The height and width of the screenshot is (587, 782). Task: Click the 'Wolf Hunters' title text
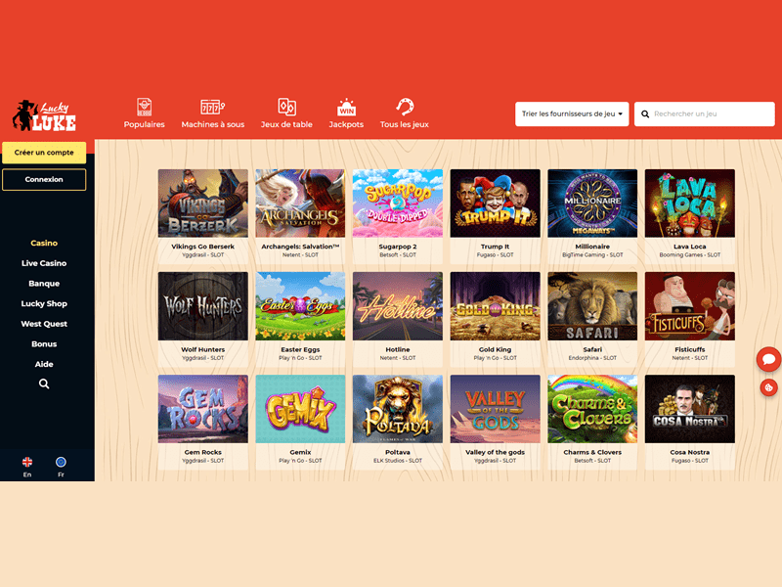click(203, 349)
